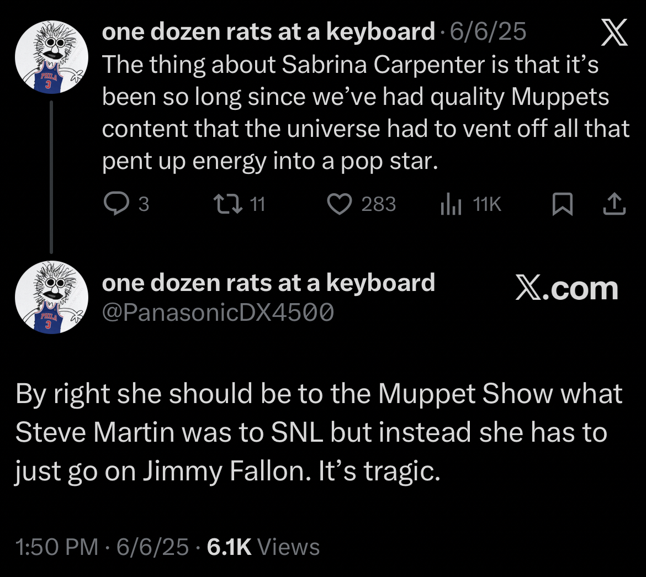Viewport: 646px width, 577px height.
Task: Like the tweet with the heart icon
Action: (x=340, y=205)
